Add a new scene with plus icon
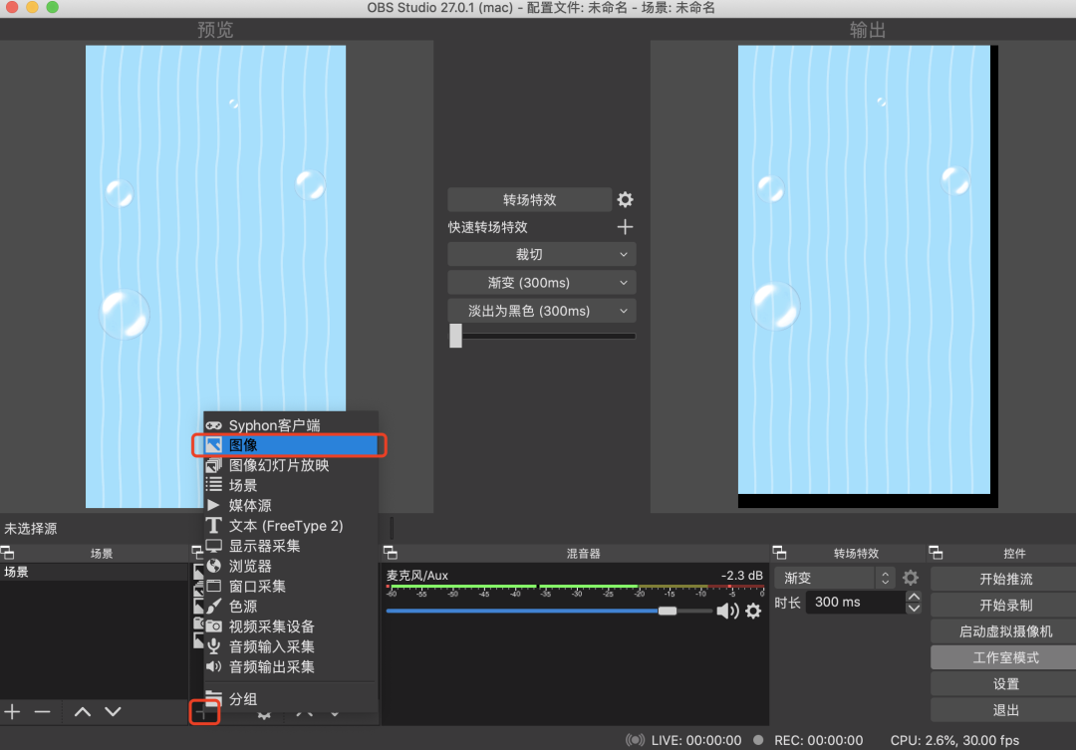Viewport: 1076px width, 750px height. tap(12, 711)
